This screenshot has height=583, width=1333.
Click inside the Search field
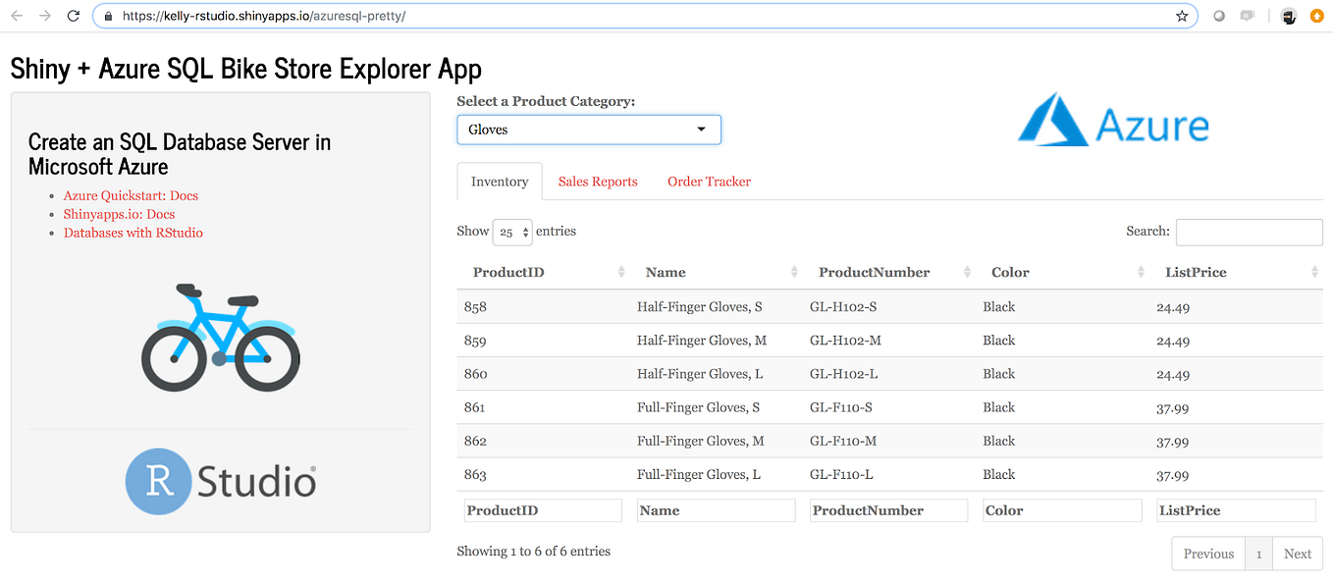point(1249,232)
